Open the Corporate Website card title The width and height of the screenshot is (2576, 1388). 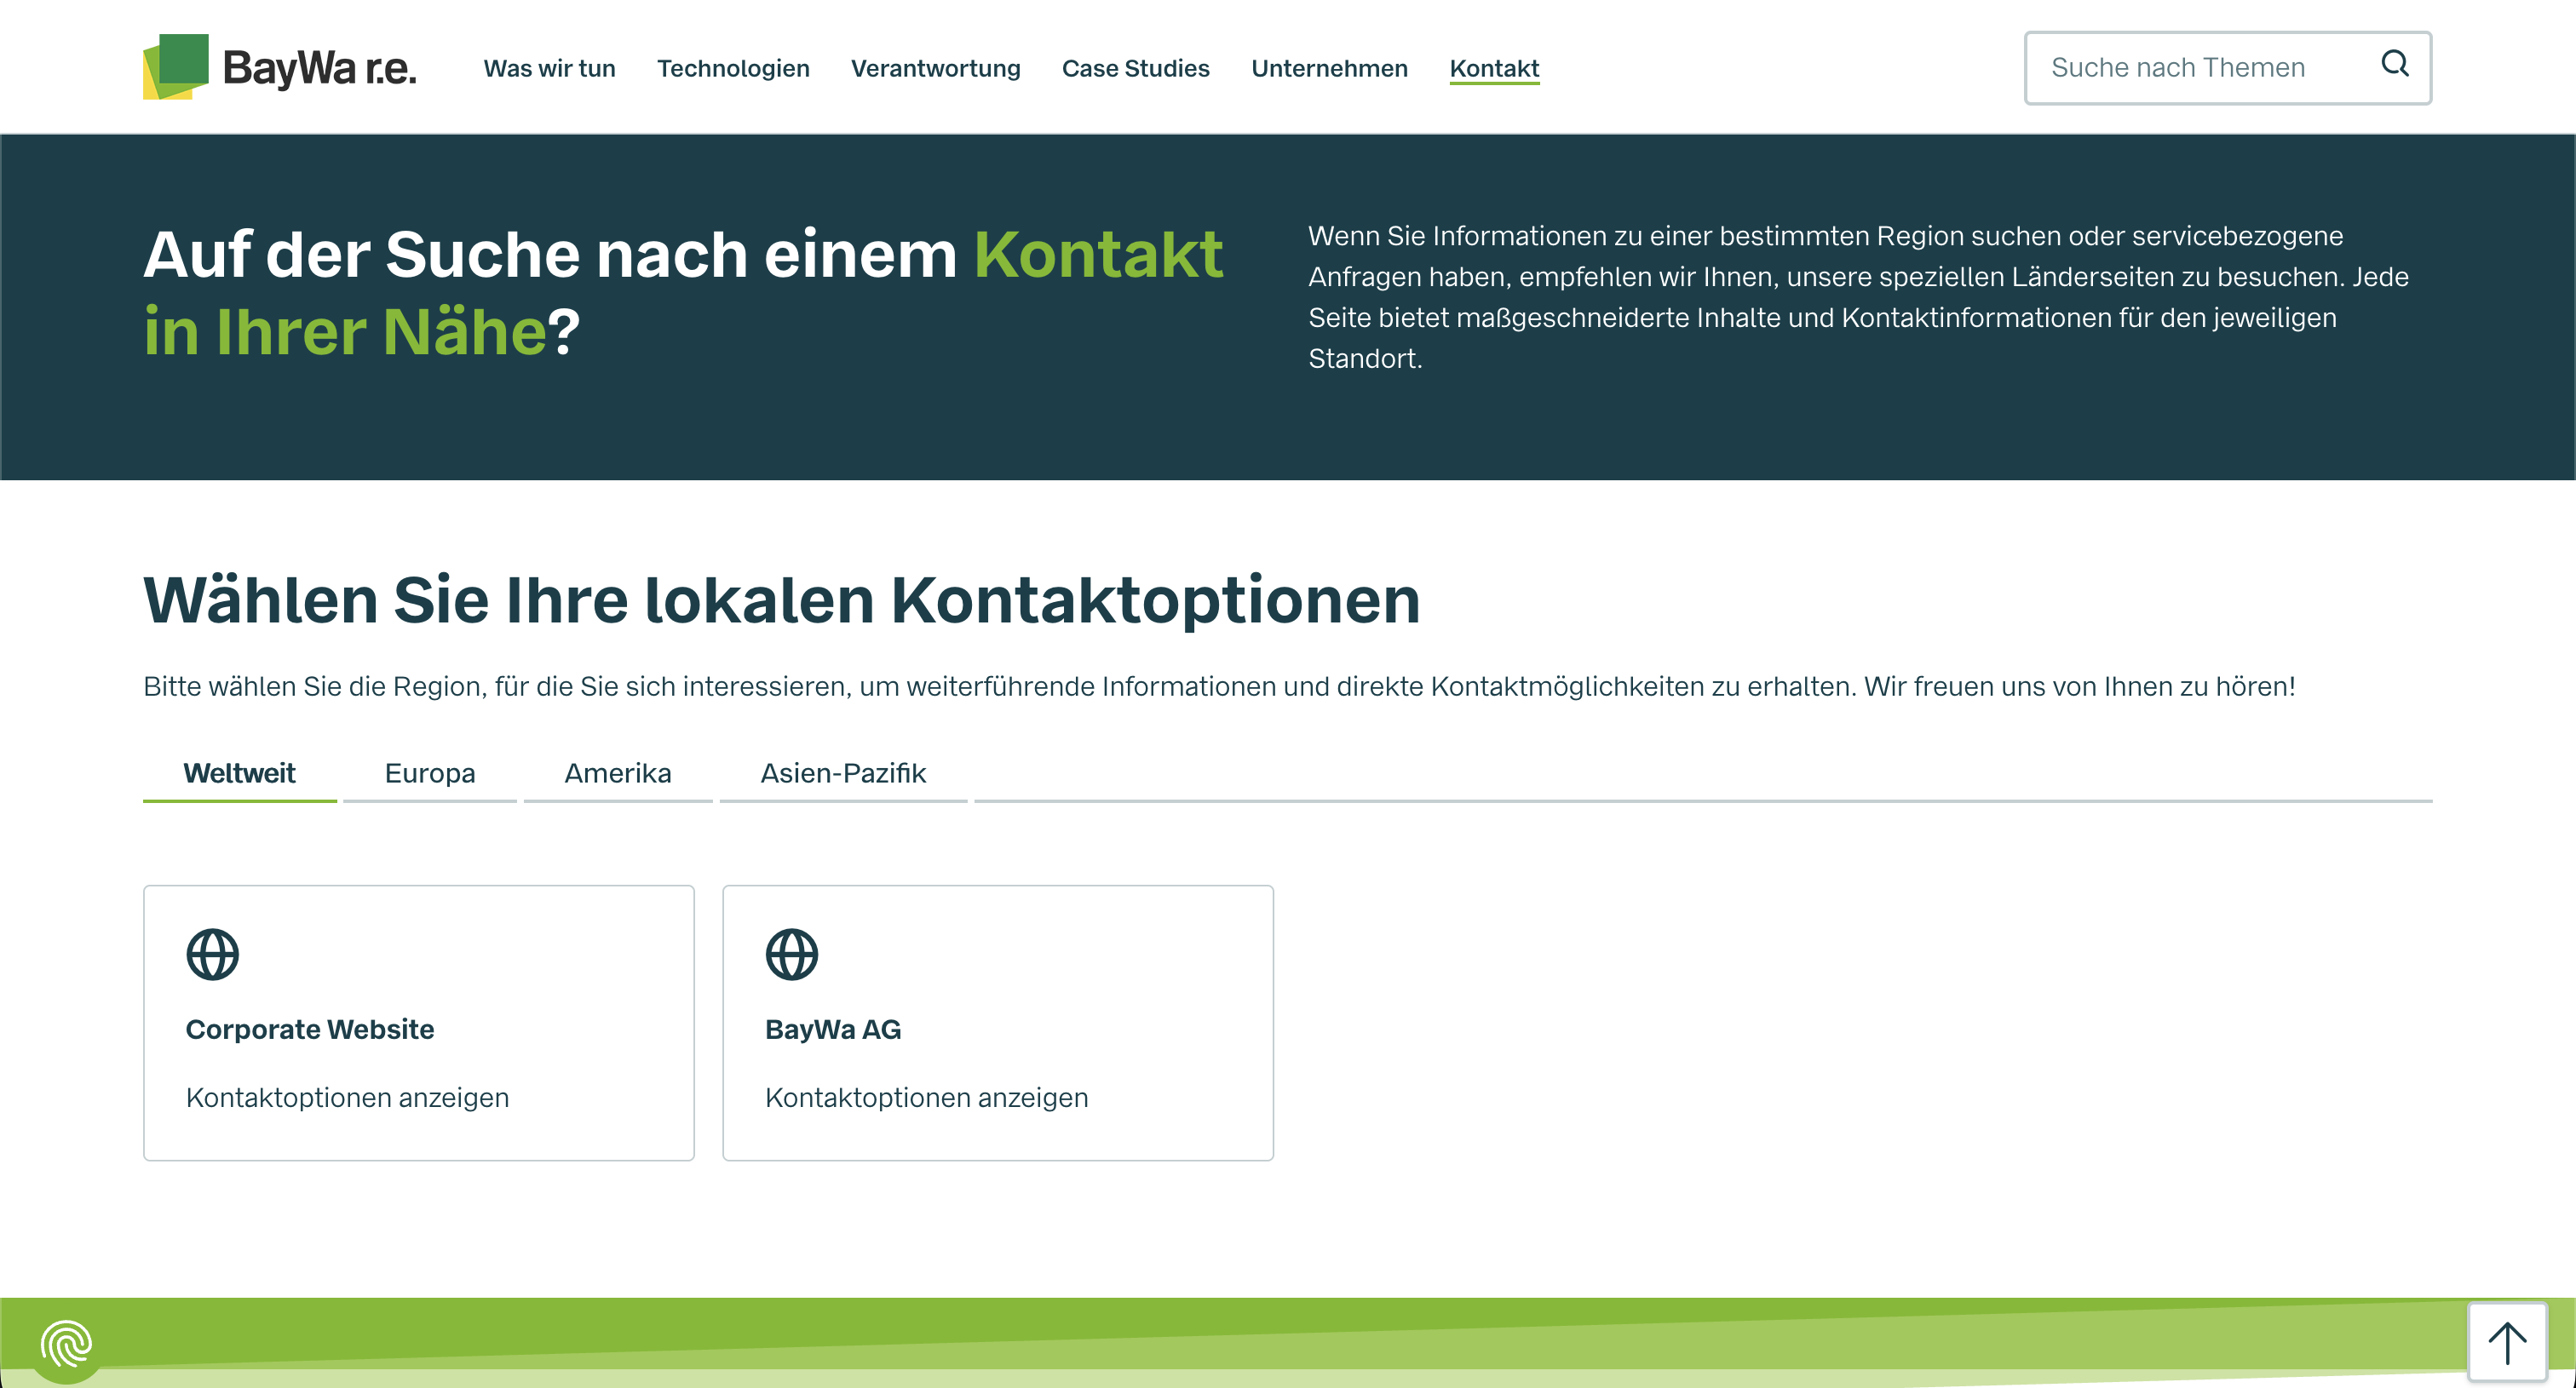point(310,1030)
